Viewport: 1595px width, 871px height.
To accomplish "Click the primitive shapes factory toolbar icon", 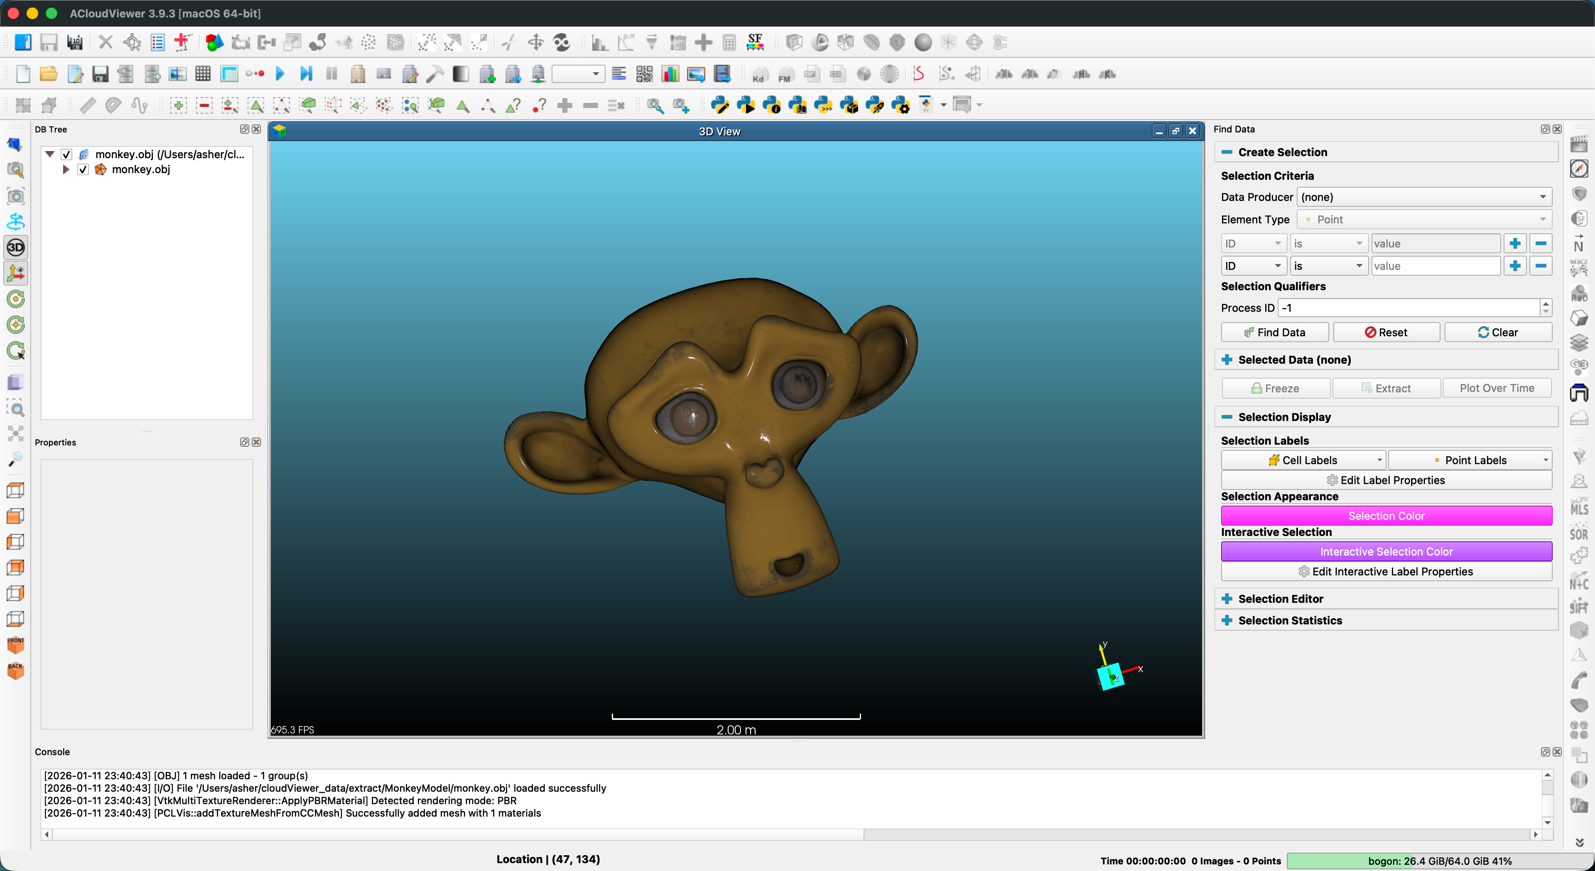I will pos(214,42).
